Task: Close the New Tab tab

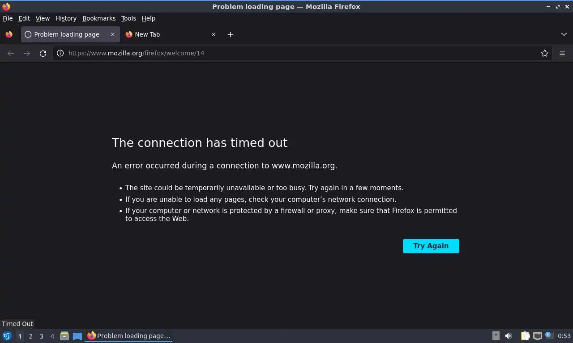Action: (214, 34)
